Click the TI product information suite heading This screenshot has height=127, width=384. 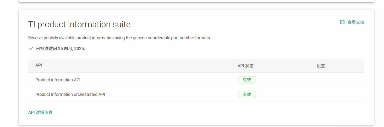79,24
